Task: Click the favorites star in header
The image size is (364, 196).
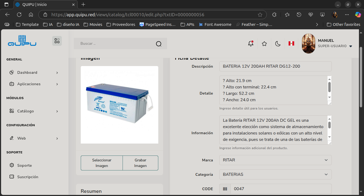Action: tap(264, 44)
